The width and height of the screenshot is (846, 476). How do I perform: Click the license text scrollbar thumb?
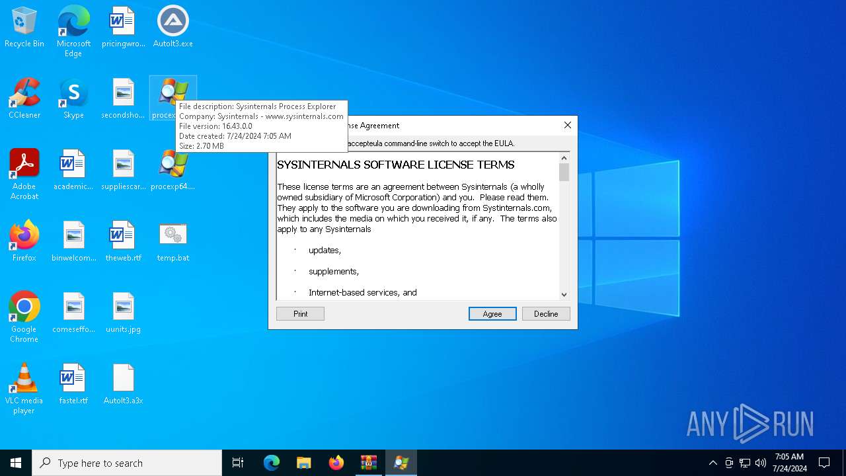coord(564,173)
